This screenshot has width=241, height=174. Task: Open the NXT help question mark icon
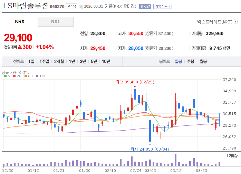pyautogui.click(x=235, y=22)
